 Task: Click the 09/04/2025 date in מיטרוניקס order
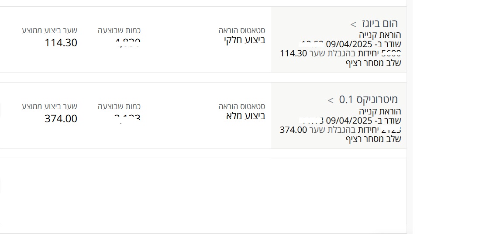[348, 121]
